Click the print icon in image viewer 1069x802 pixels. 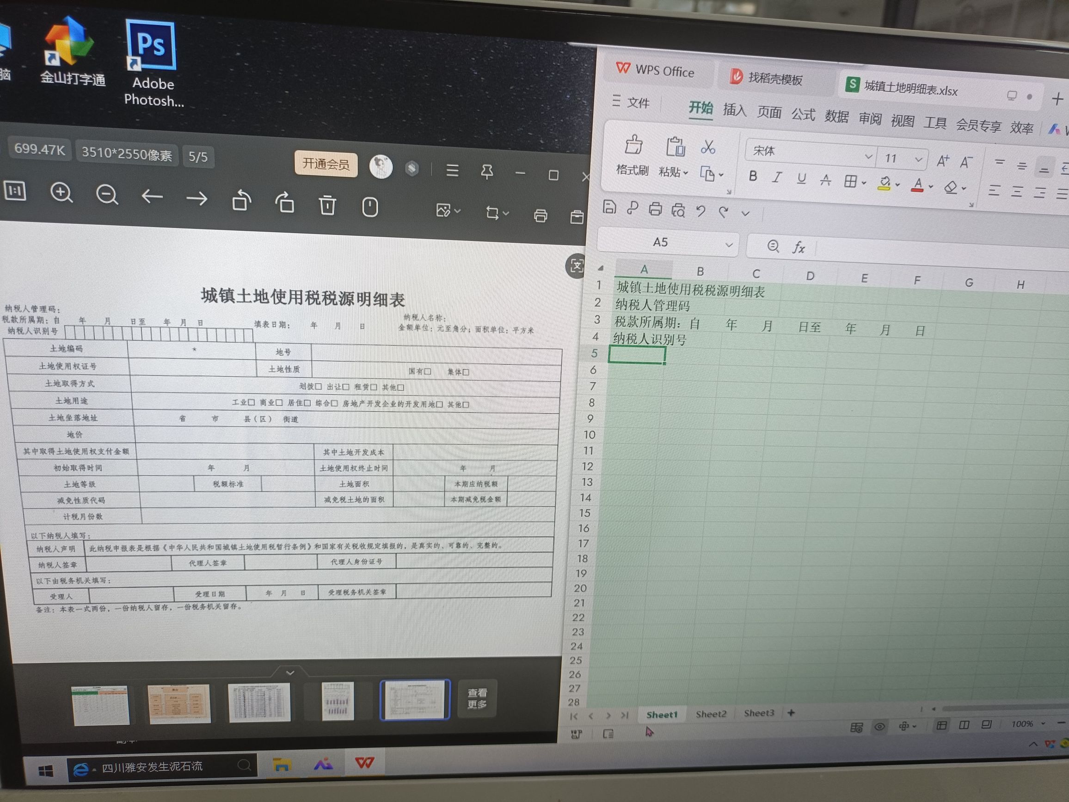(541, 215)
